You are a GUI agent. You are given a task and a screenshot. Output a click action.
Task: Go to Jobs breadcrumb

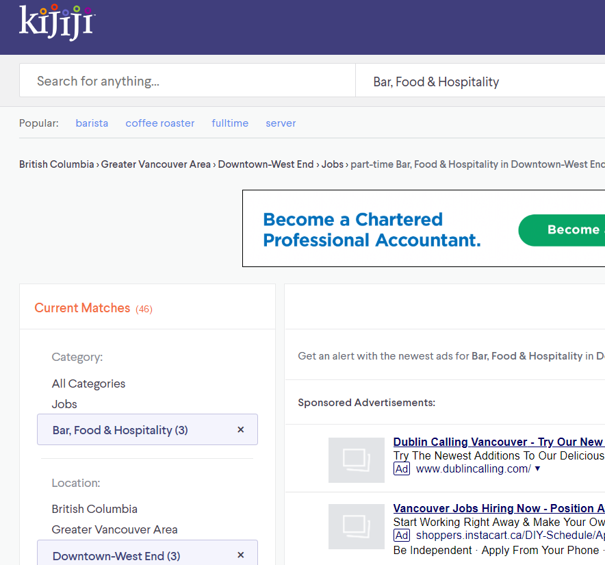pos(332,164)
